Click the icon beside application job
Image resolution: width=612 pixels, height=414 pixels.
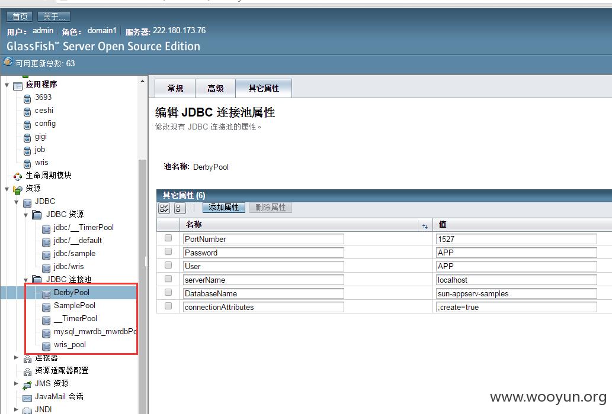tap(27, 151)
